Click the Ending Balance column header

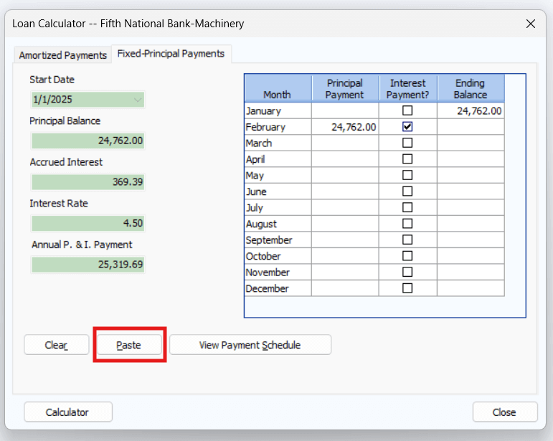(x=471, y=88)
